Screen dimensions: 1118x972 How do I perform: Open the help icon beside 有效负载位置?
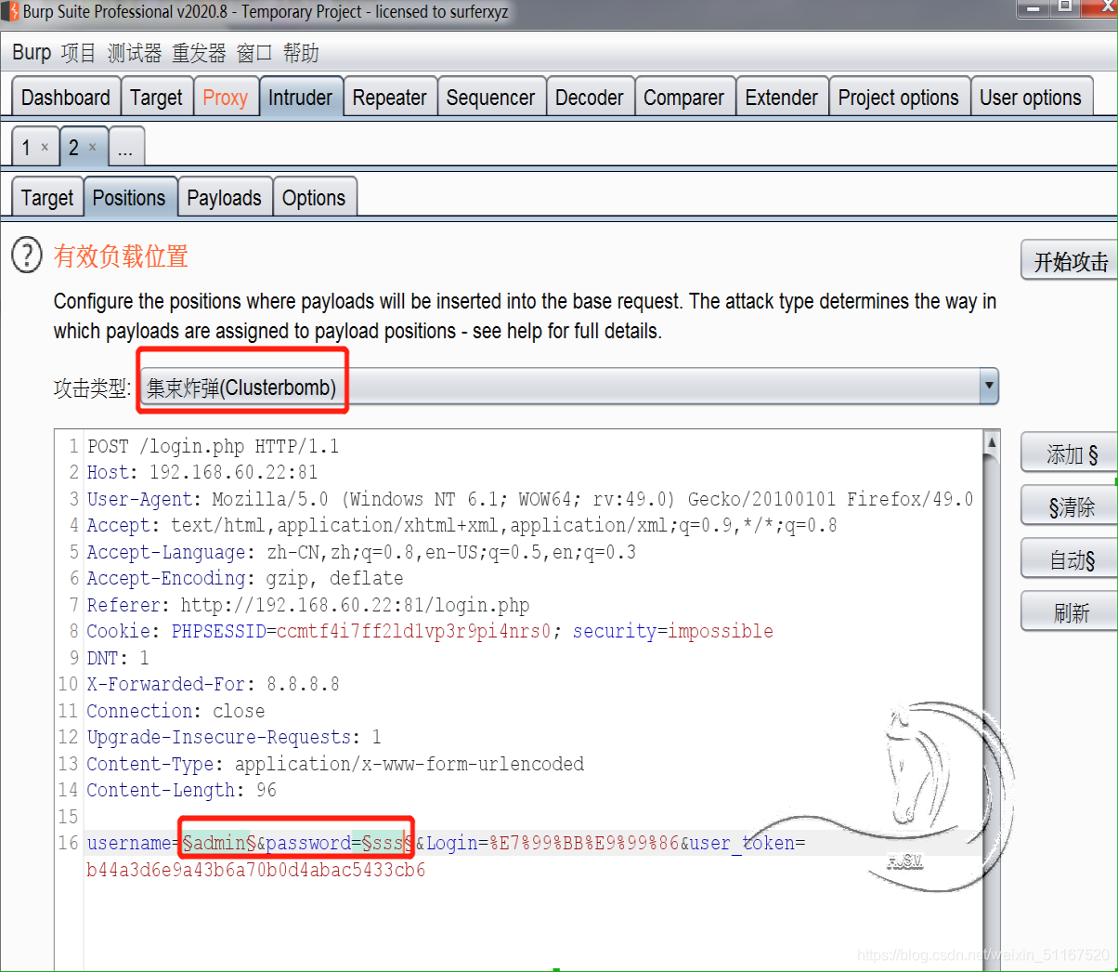27,255
